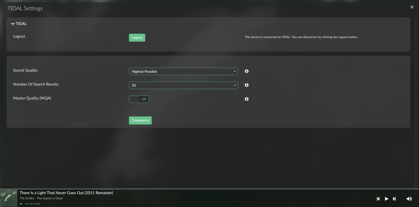
Task: Click The Smiths - The Queen Is Dead text
Action: (x=41, y=198)
